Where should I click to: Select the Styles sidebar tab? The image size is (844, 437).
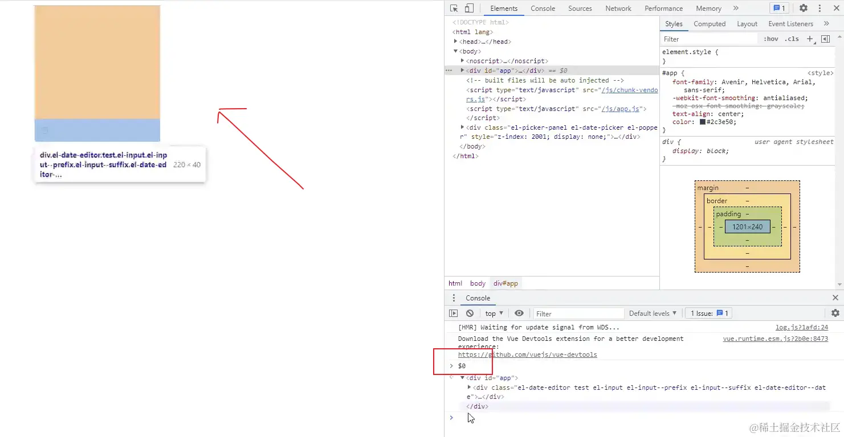674,24
